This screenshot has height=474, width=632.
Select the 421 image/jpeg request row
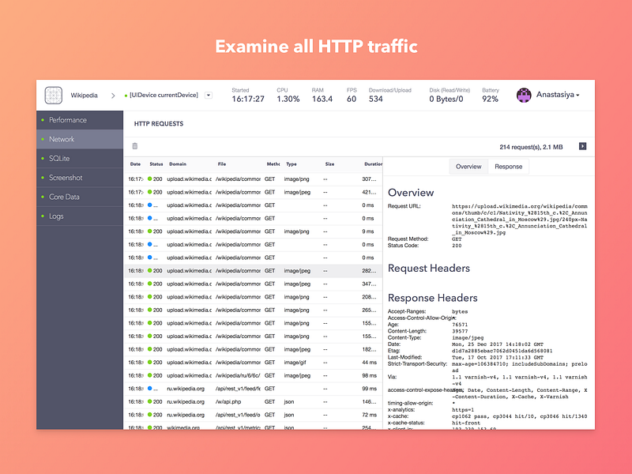coord(253,192)
